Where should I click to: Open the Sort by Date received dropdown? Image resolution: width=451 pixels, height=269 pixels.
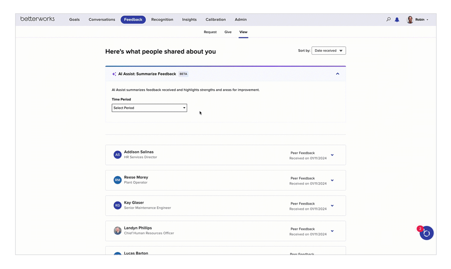click(328, 51)
